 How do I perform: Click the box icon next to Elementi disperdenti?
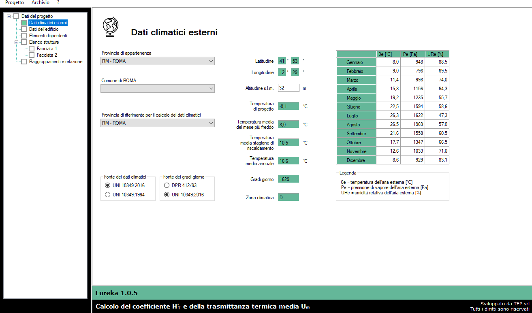(24, 36)
